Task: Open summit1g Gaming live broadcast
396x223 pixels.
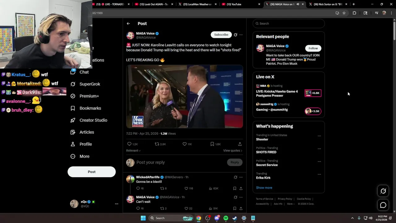Action: click(289, 108)
